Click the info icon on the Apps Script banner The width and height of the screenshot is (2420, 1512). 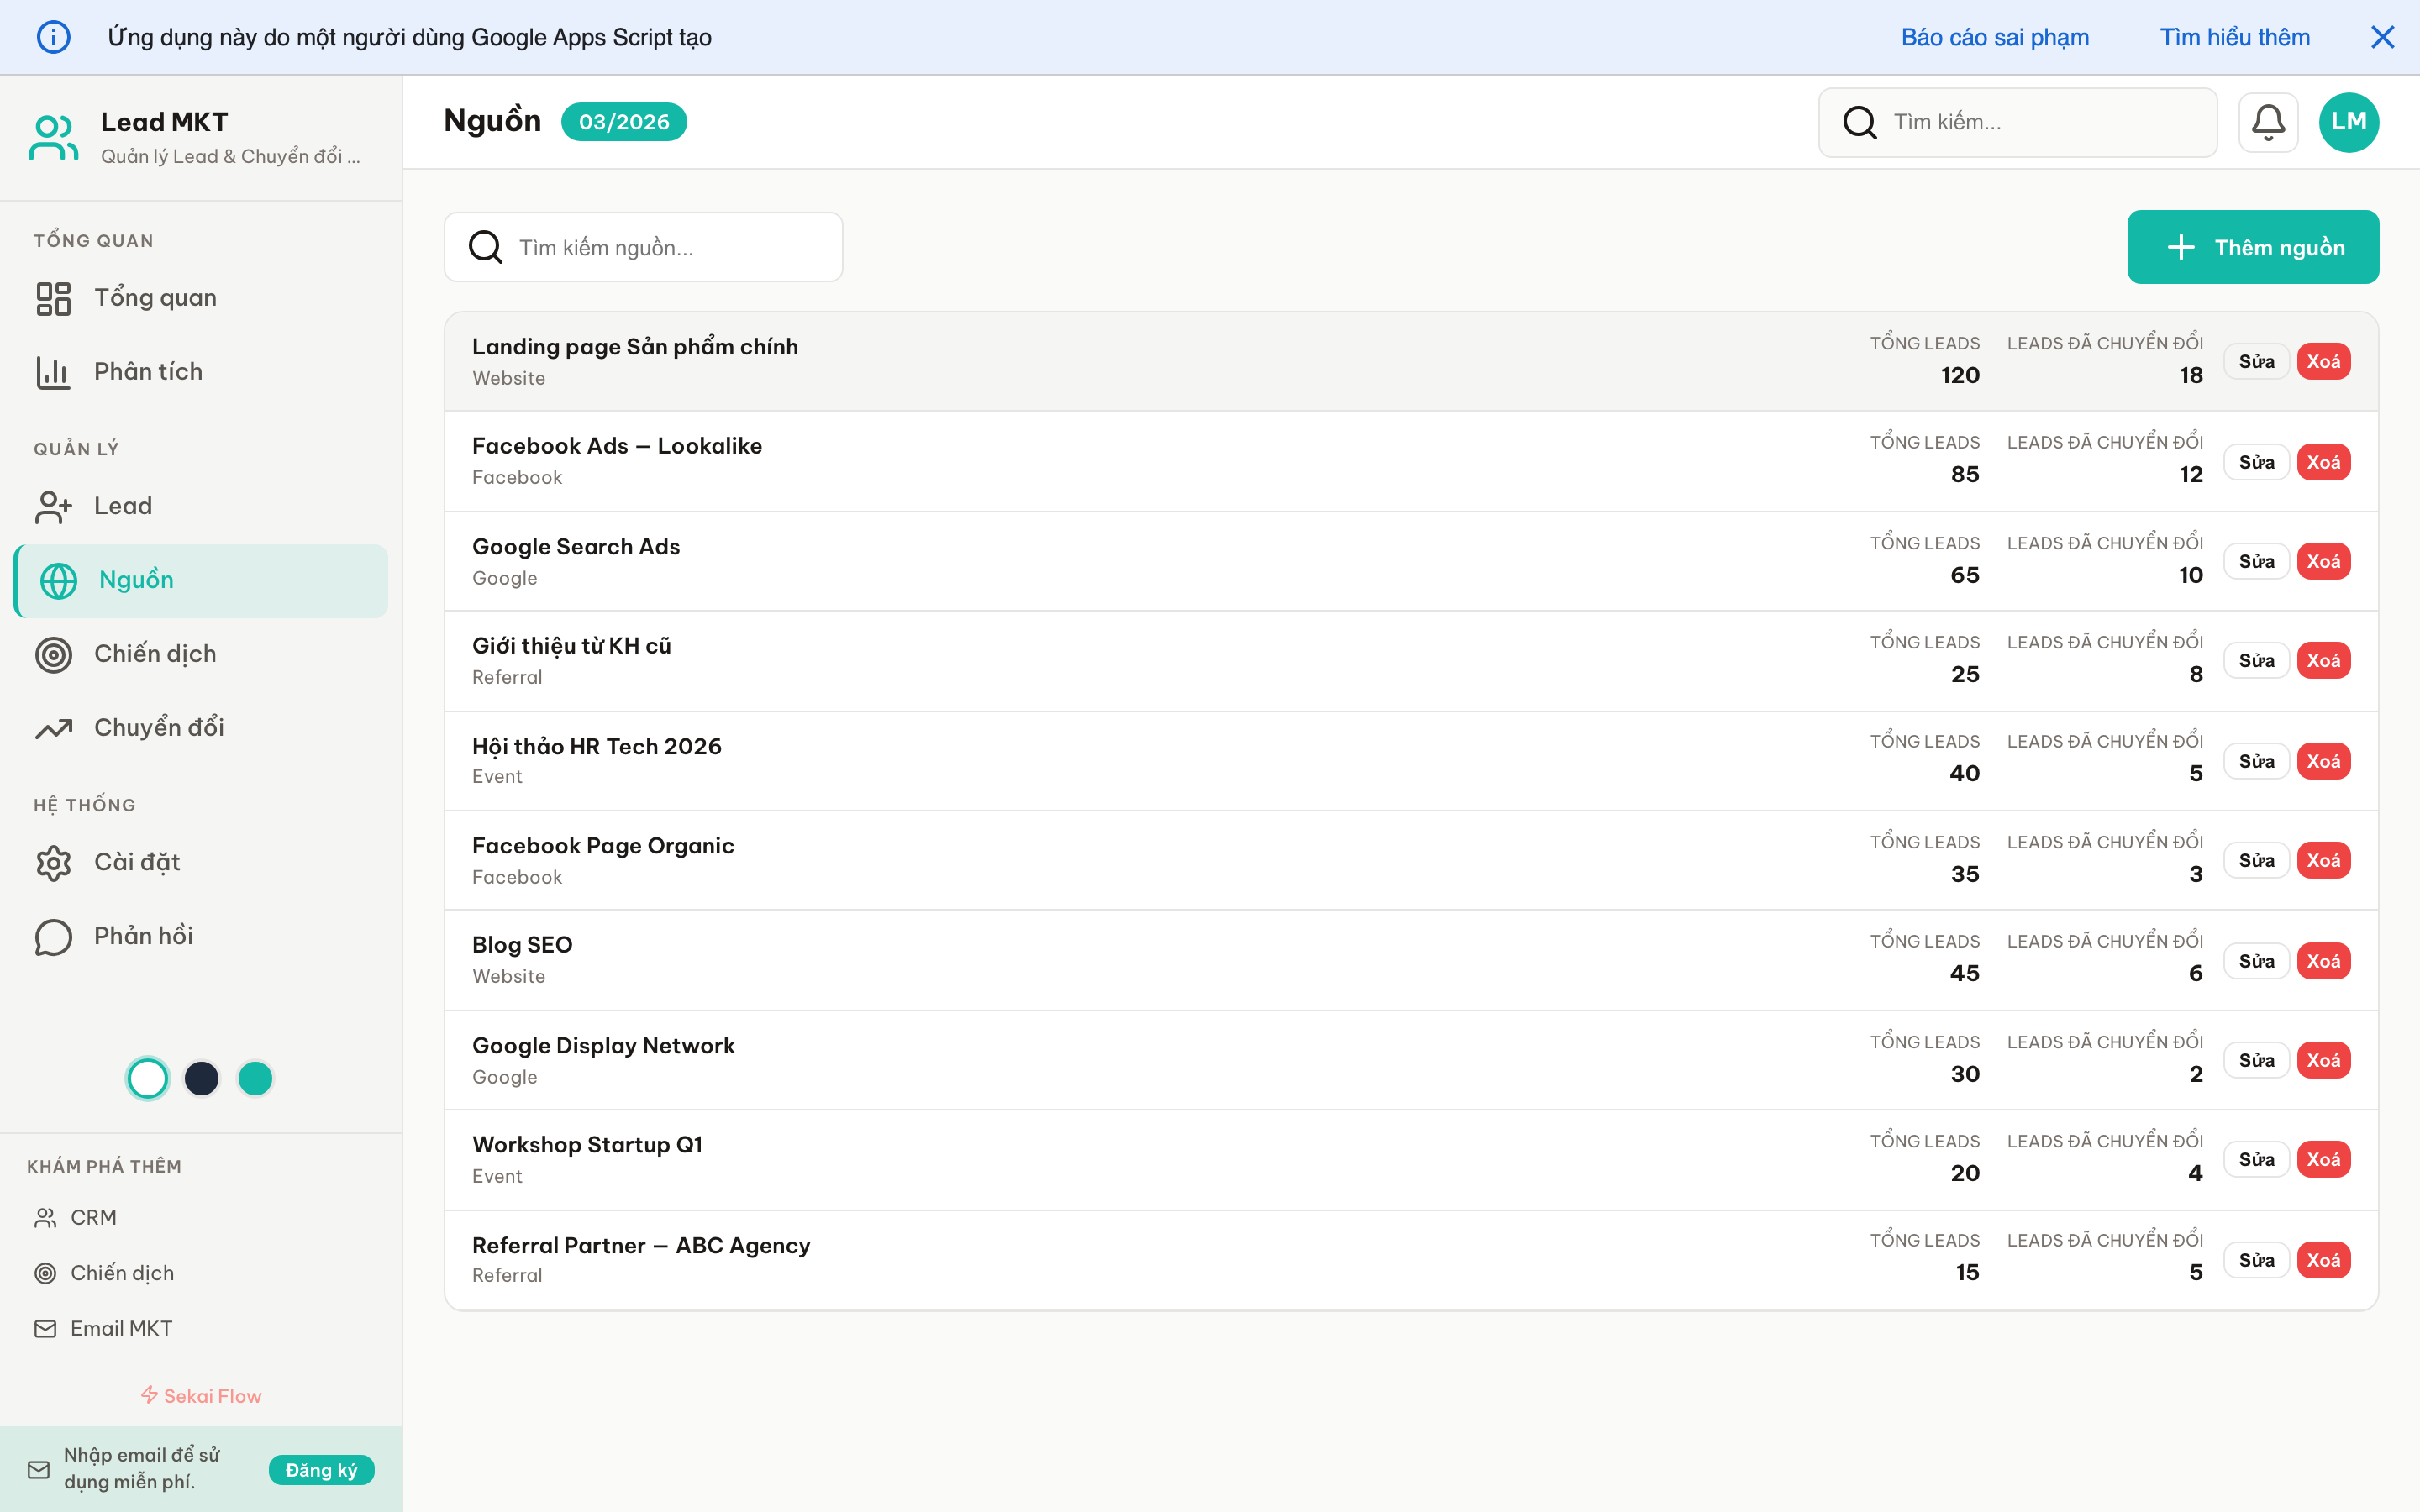54,37
